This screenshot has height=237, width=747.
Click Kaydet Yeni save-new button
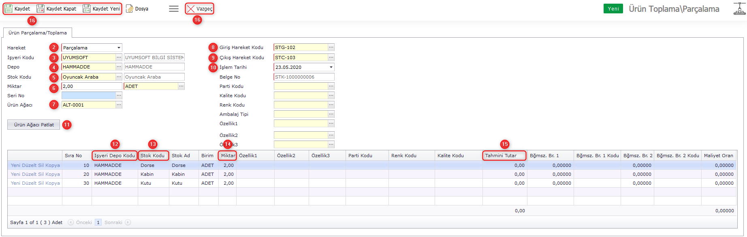click(x=102, y=9)
